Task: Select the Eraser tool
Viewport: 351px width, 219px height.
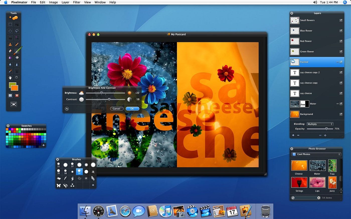Action: 10,51
